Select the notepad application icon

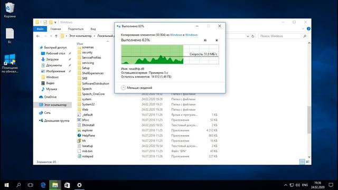79,156
